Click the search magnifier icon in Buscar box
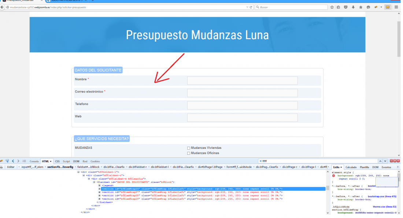This screenshot has height=218, width=403. point(258,7)
